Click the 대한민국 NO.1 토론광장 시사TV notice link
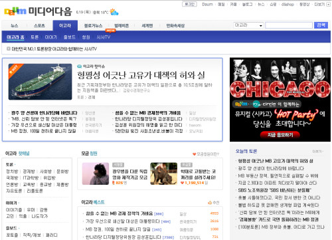332x240 pixels. pyautogui.click(x=54, y=49)
